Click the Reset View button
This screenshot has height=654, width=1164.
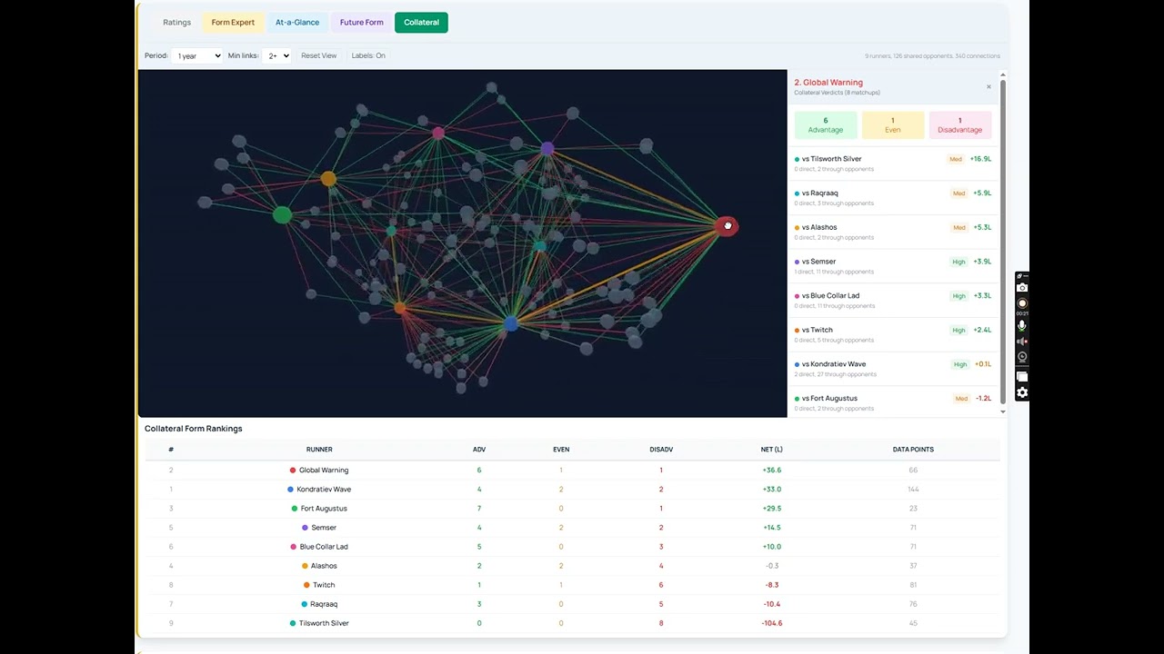click(319, 55)
